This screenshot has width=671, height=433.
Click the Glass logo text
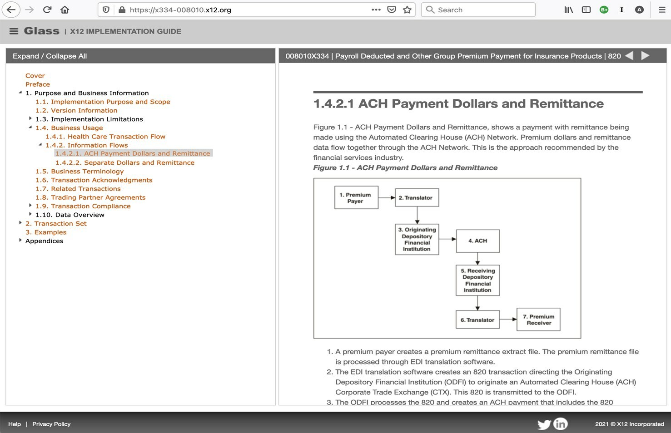[41, 31]
